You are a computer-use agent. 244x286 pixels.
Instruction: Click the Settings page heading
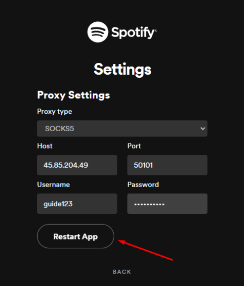tap(122, 69)
